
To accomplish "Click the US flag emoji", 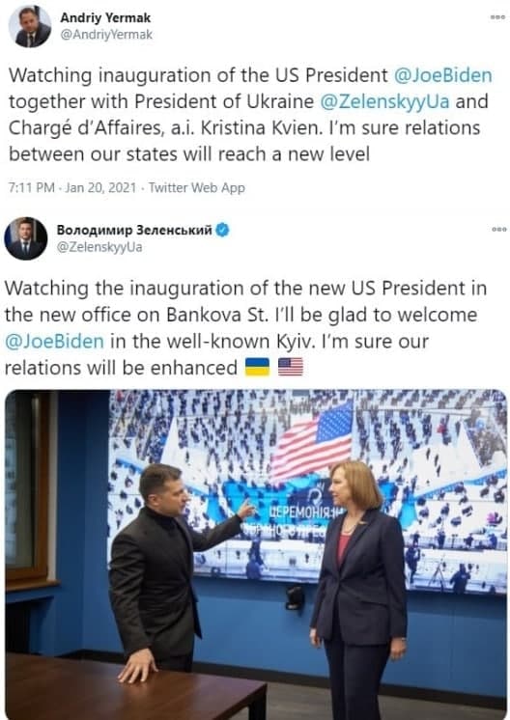I will pyautogui.click(x=291, y=368).
